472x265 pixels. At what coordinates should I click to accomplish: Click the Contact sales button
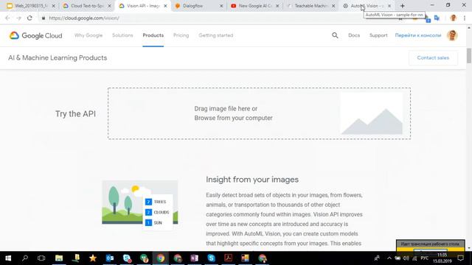click(433, 57)
